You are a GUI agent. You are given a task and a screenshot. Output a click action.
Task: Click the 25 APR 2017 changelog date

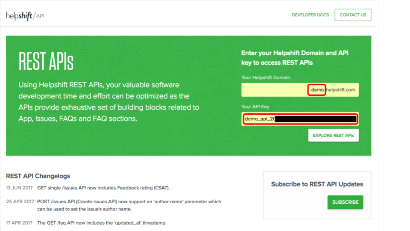[x=20, y=201]
